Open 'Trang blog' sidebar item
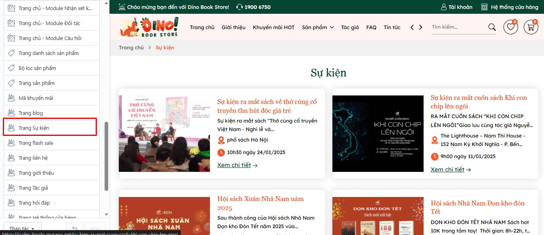544x235 pixels. [x=51, y=113]
